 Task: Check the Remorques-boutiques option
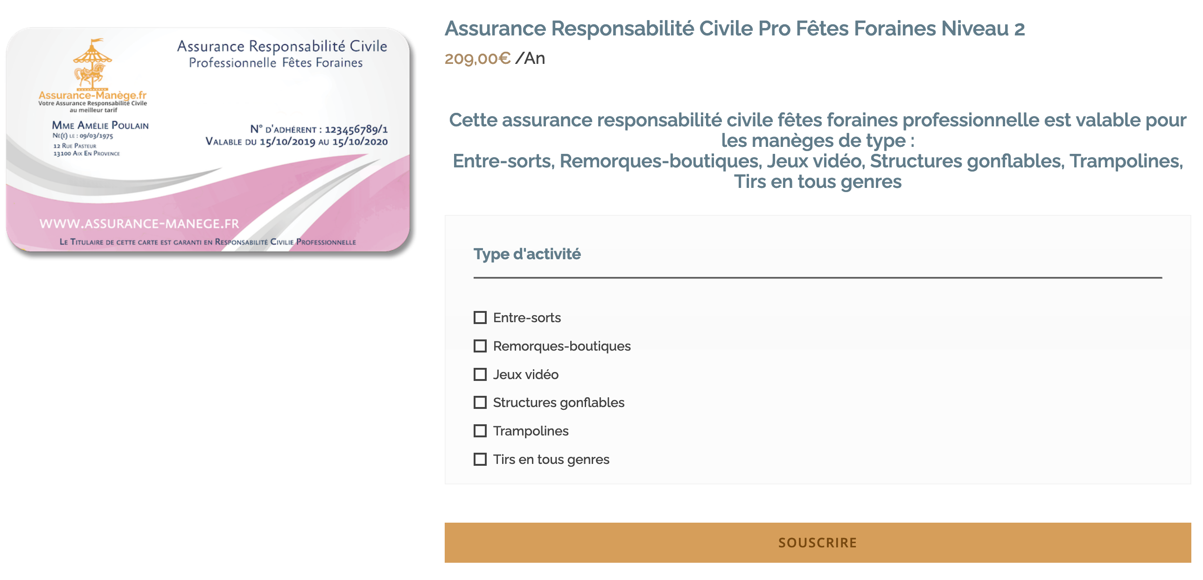pyautogui.click(x=481, y=346)
